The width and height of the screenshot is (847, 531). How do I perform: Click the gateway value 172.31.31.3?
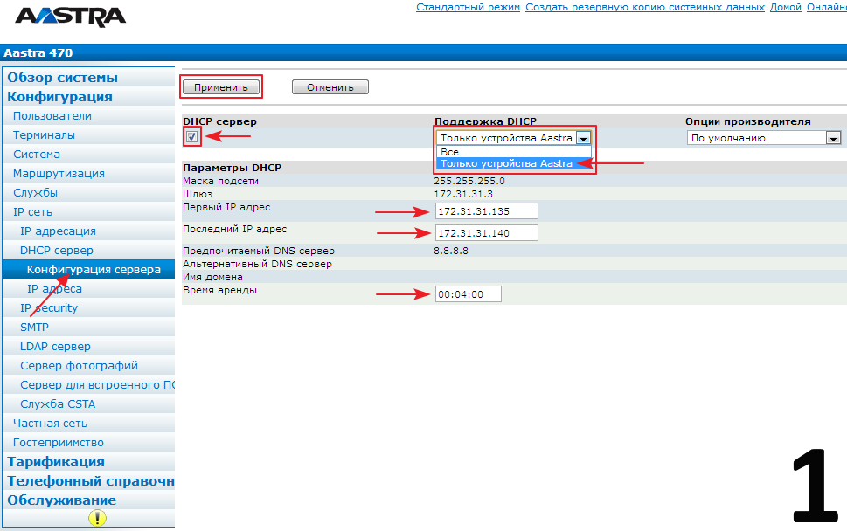[x=463, y=194]
